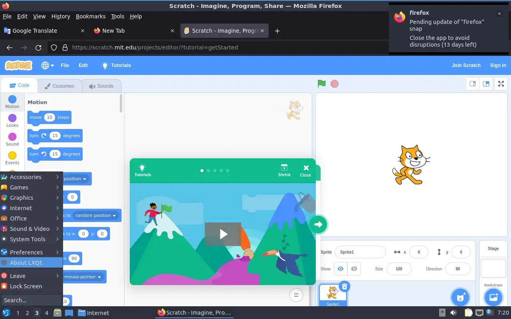Open the language globe menu
The image size is (511, 319).
point(47,65)
